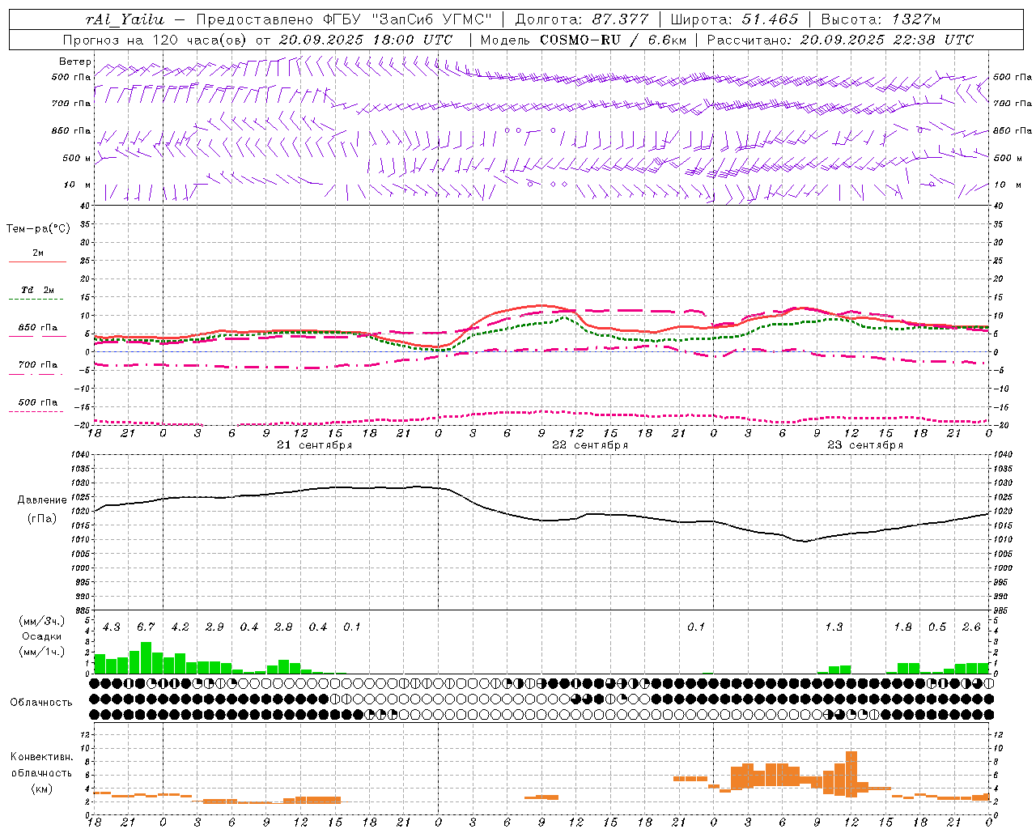The image size is (1036, 829).
Task: Click the station name rAl_Yailu in header
Action: point(124,19)
